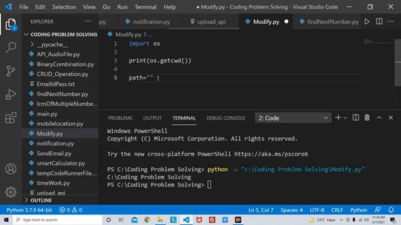This screenshot has width=401, height=225.
Task: Open the Run menu
Action: [x=122, y=7]
